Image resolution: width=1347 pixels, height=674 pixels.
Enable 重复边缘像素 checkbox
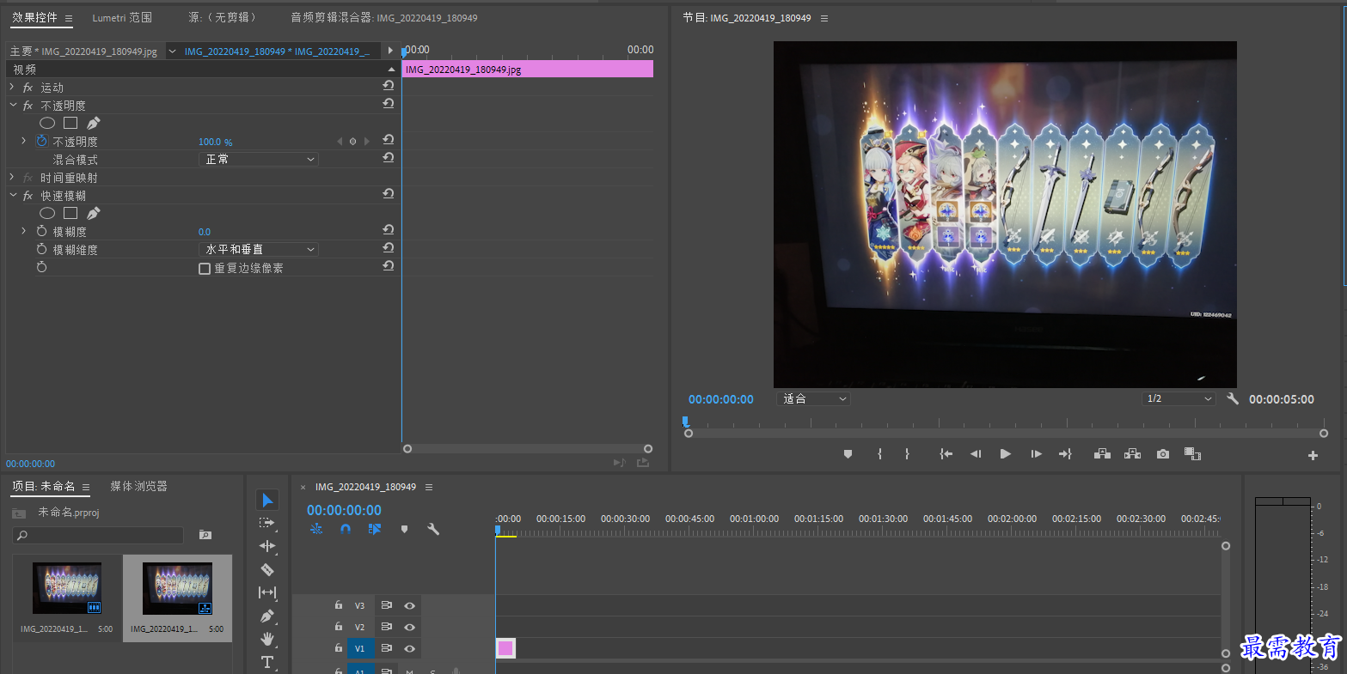pos(205,269)
